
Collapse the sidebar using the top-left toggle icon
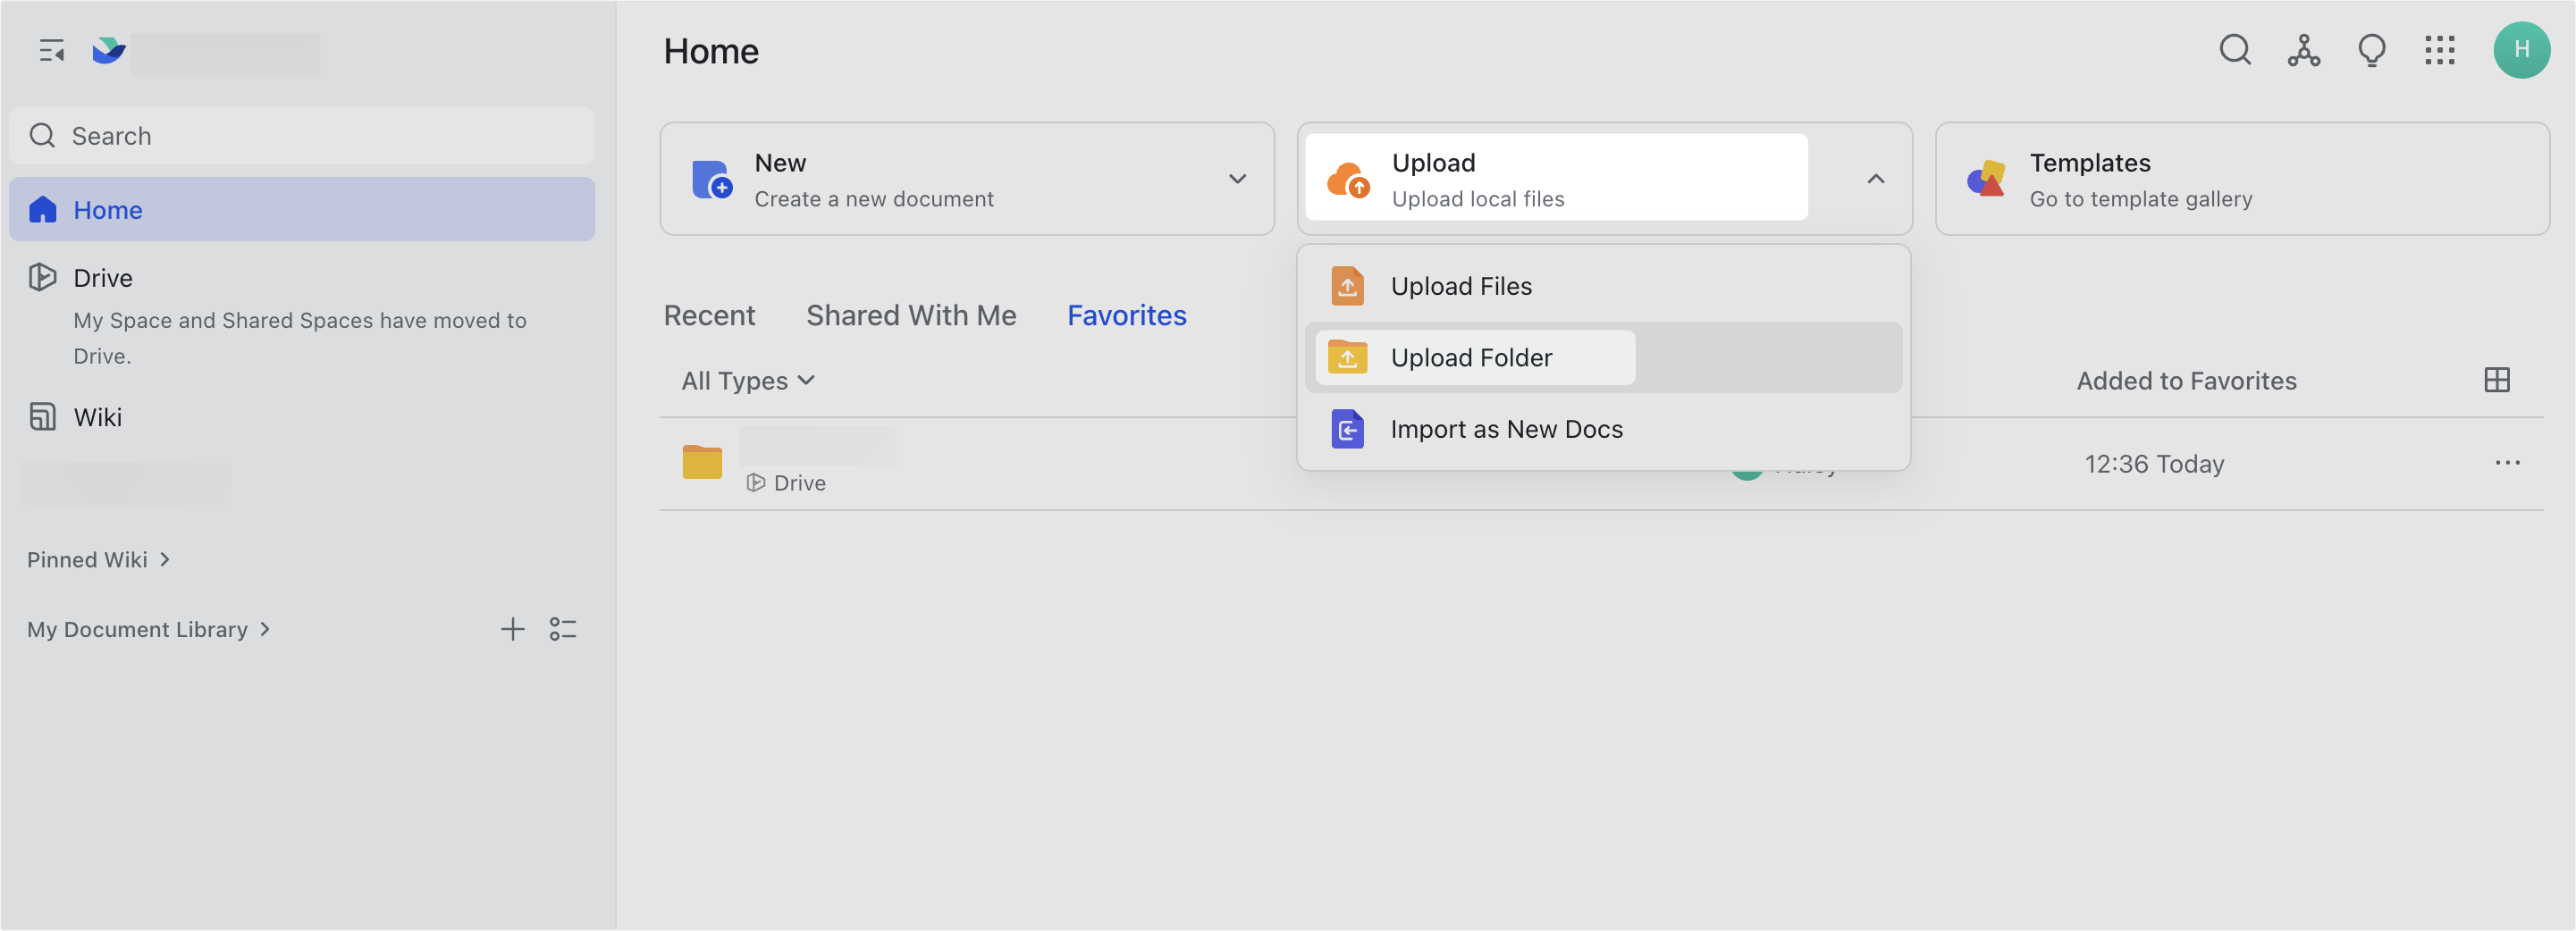coord(51,50)
